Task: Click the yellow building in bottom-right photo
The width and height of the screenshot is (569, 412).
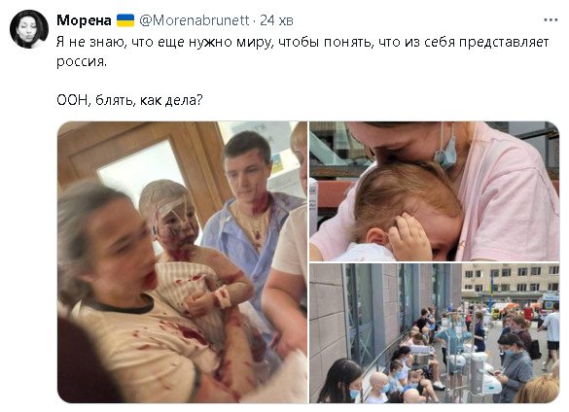Action: (510, 281)
